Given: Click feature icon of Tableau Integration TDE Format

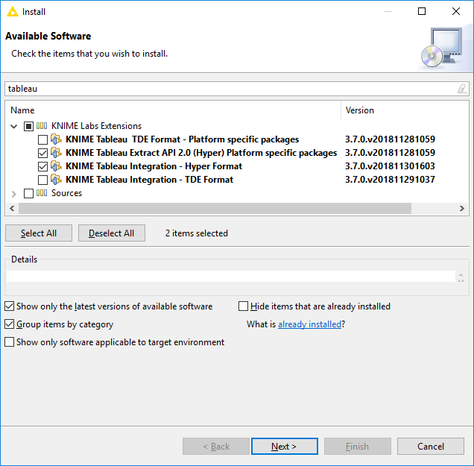Looking at the screenshot, I should (x=56, y=180).
